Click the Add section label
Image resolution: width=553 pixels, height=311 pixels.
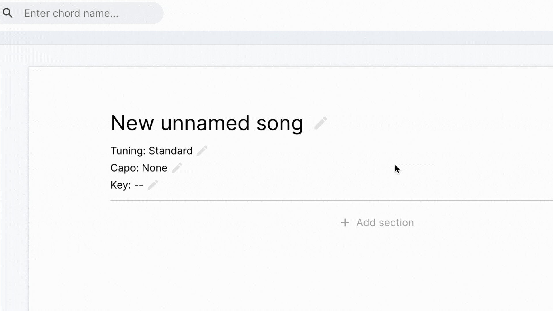[385, 223]
